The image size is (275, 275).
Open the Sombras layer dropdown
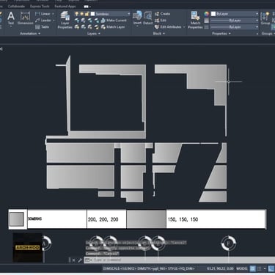128,14
